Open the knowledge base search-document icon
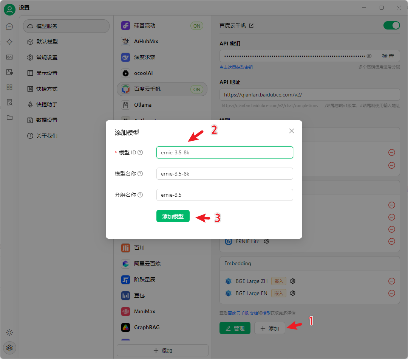The height and width of the screenshot is (359, 408). [x=9, y=103]
